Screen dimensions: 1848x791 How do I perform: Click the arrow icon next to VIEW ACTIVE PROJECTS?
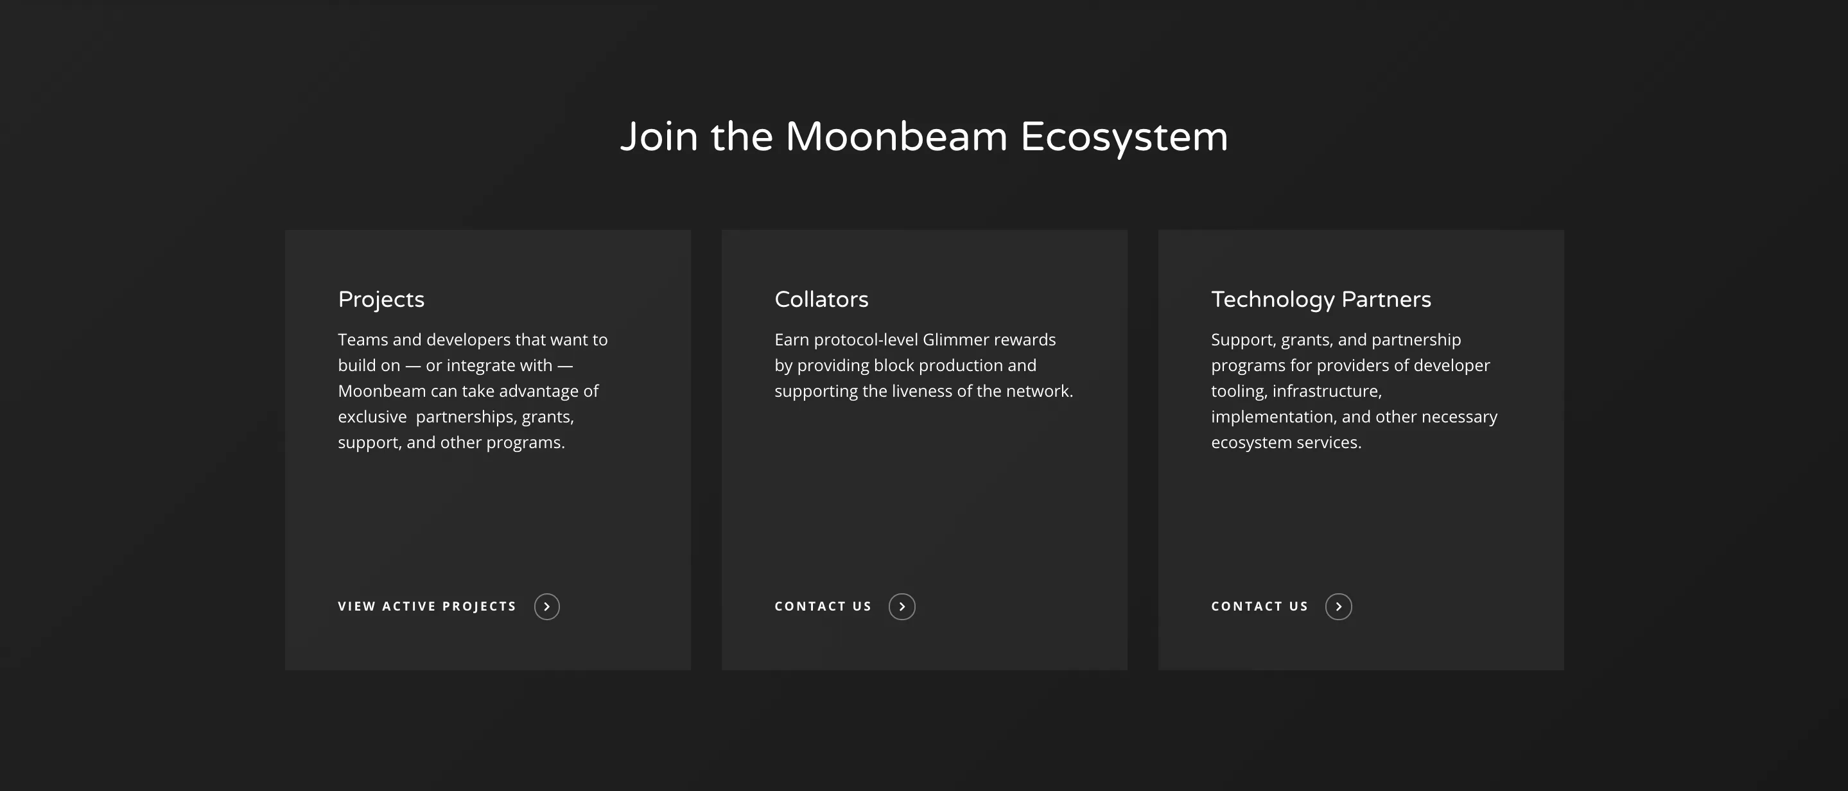(548, 606)
